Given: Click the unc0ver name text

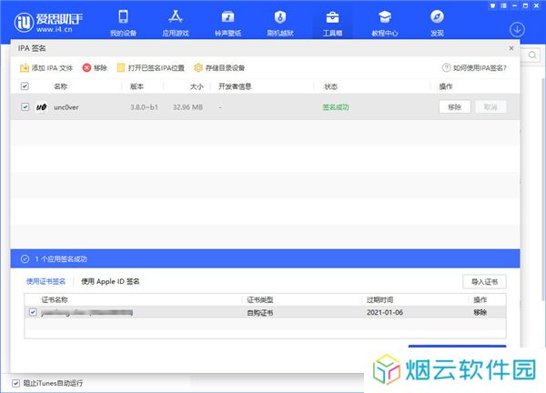Looking at the screenshot, I should coord(66,107).
